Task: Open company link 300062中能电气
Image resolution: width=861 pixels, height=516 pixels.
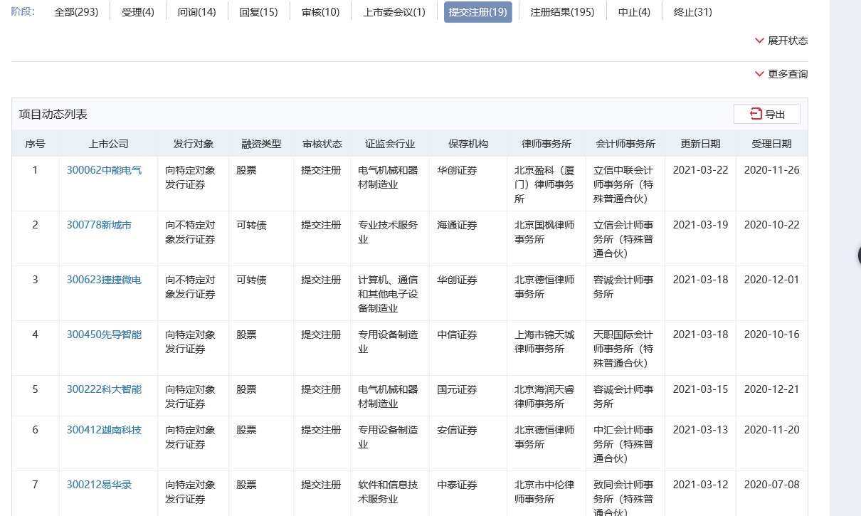Action: [x=104, y=170]
